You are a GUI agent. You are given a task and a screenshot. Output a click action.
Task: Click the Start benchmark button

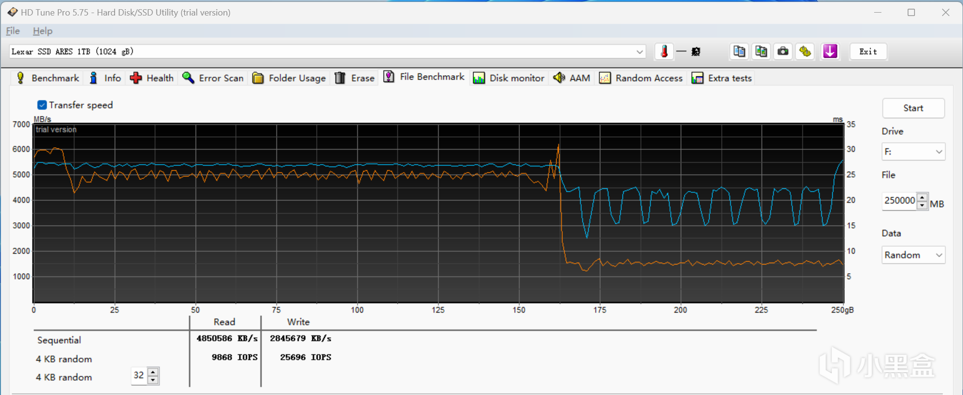pos(913,108)
